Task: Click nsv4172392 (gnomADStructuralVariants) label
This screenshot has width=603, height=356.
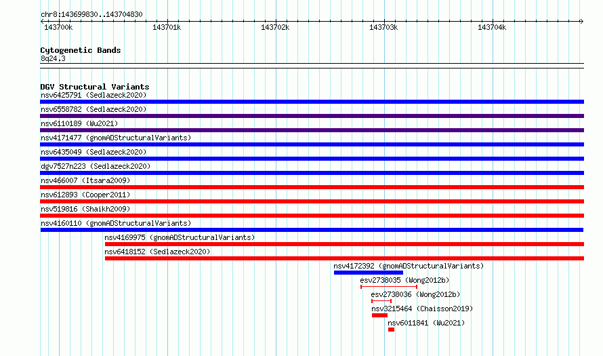Action: click(409, 266)
